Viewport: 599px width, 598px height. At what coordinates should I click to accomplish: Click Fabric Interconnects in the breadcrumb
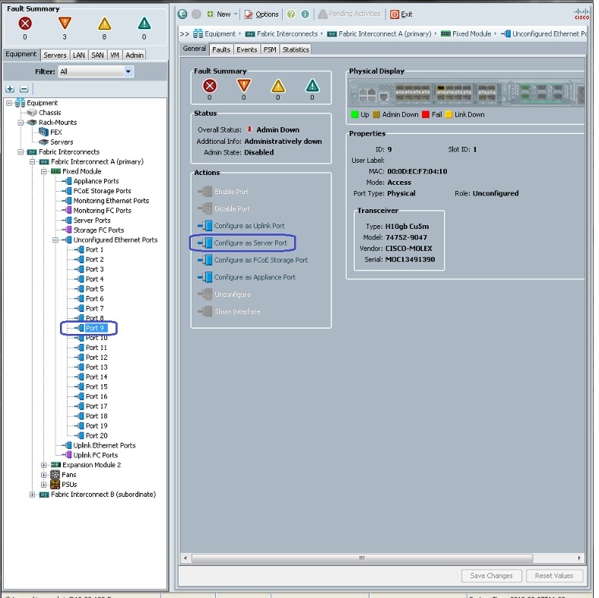[x=287, y=34]
